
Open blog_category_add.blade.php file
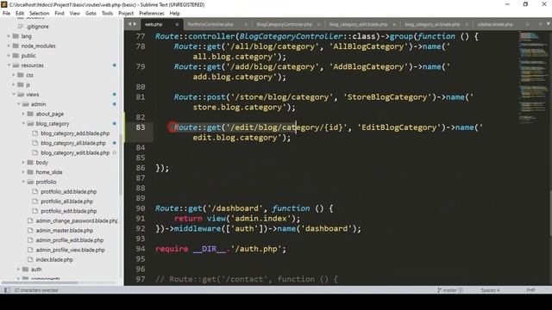pos(75,133)
